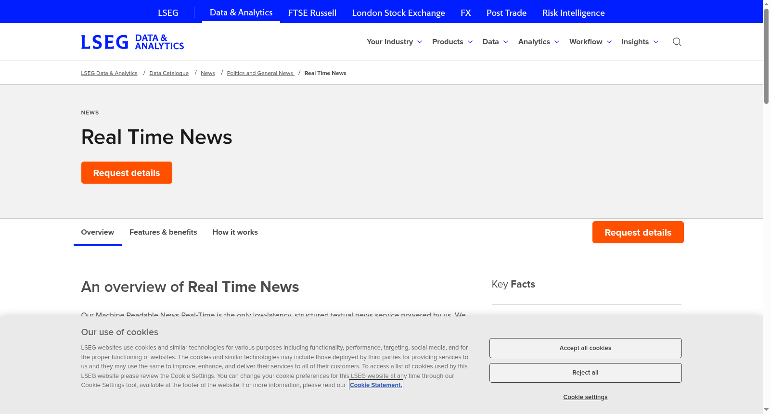Viewport: 770px width, 414px height.
Task: Expand the Products dropdown menu
Action: tap(452, 42)
